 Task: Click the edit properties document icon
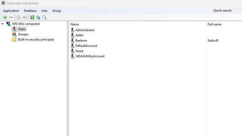(19, 17)
